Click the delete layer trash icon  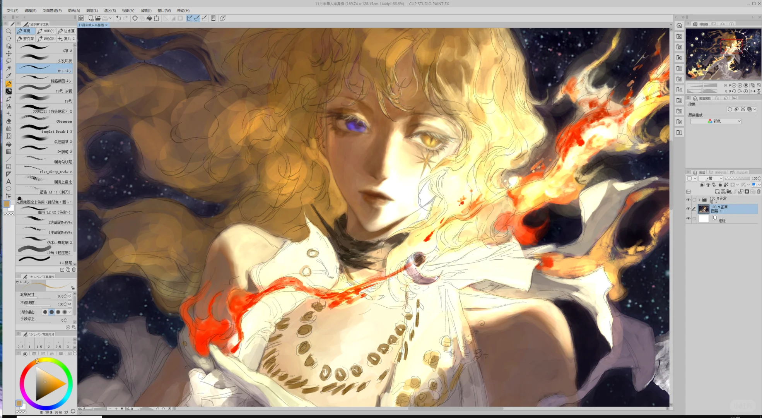click(759, 192)
